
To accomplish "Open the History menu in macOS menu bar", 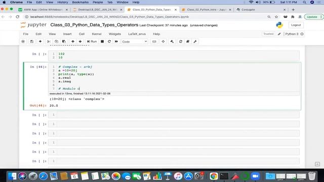I will tap(62, 2).
